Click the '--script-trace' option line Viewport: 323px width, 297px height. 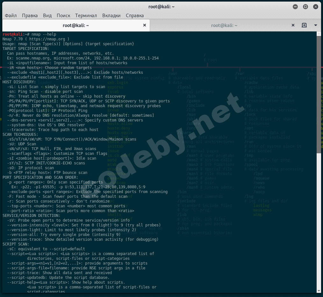pos(60,273)
